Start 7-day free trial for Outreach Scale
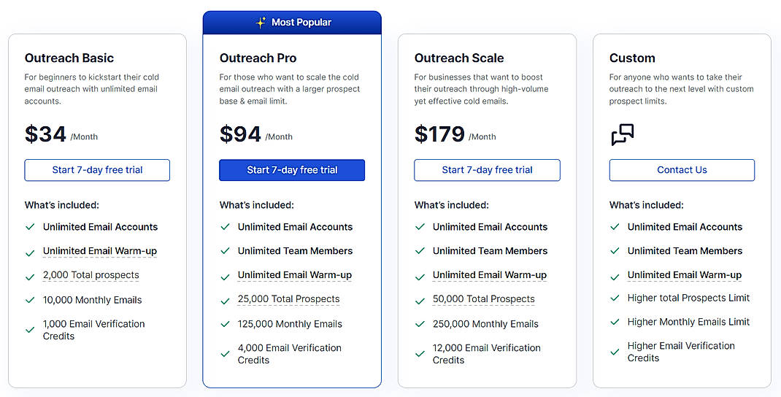Viewport: 781px width, 397px height. click(x=487, y=170)
